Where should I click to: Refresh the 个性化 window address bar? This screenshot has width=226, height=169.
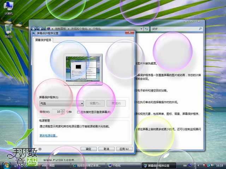tap(147, 29)
